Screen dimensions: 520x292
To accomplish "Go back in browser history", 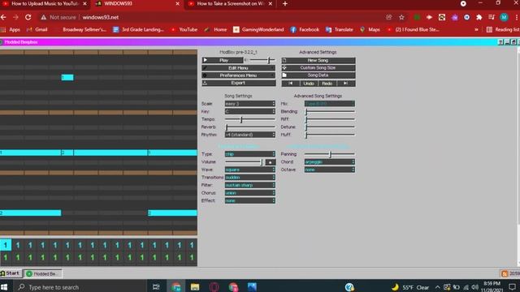I will click(x=3, y=17).
